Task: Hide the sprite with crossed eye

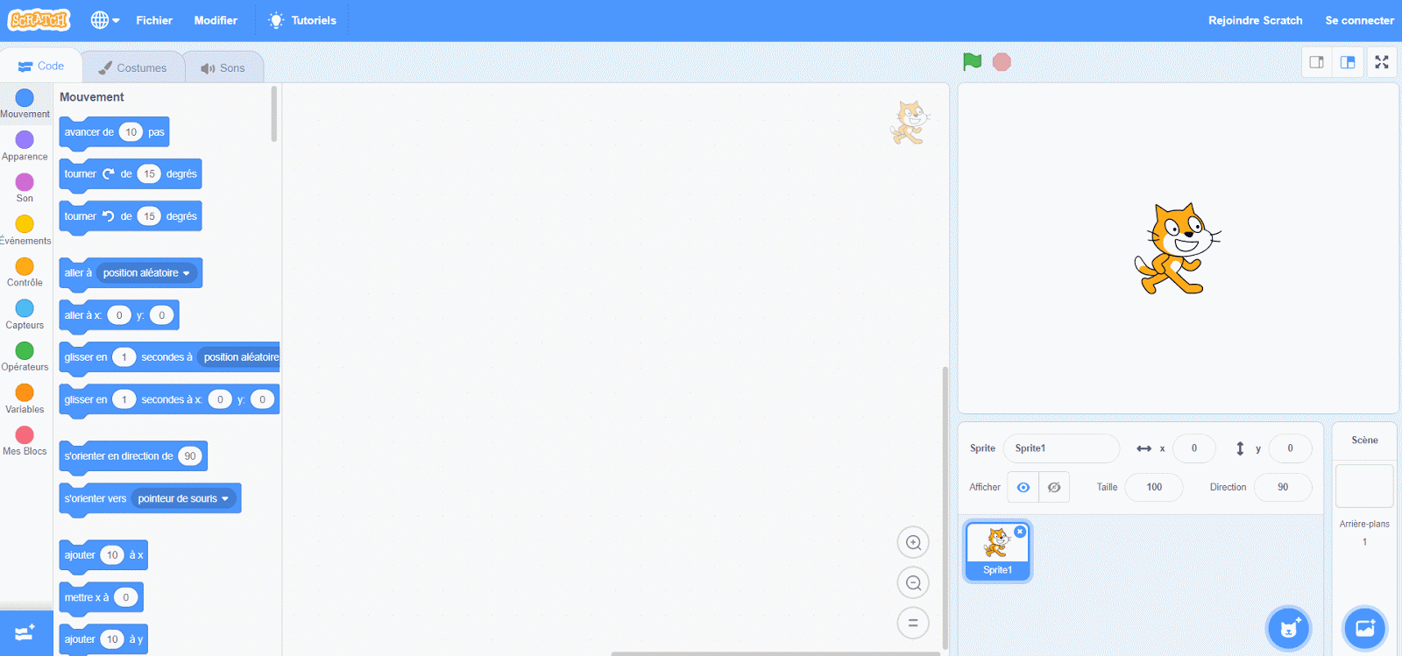Action: click(x=1054, y=487)
